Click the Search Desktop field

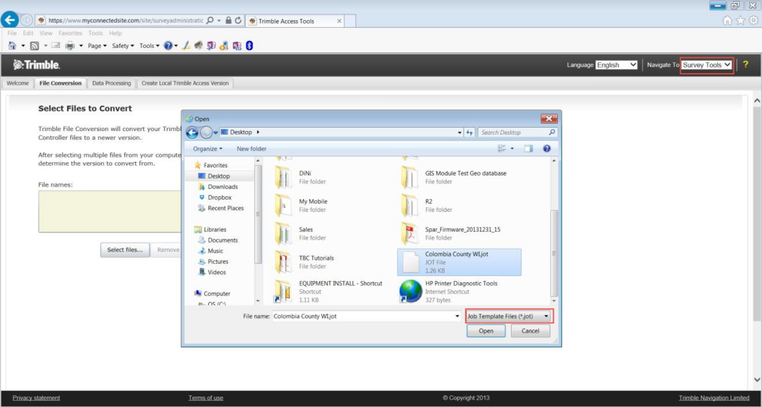coord(517,132)
